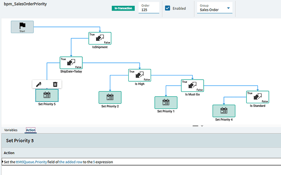The image size is (281, 175).
Task: Switch to the Variables tab
Action: pos(11,130)
